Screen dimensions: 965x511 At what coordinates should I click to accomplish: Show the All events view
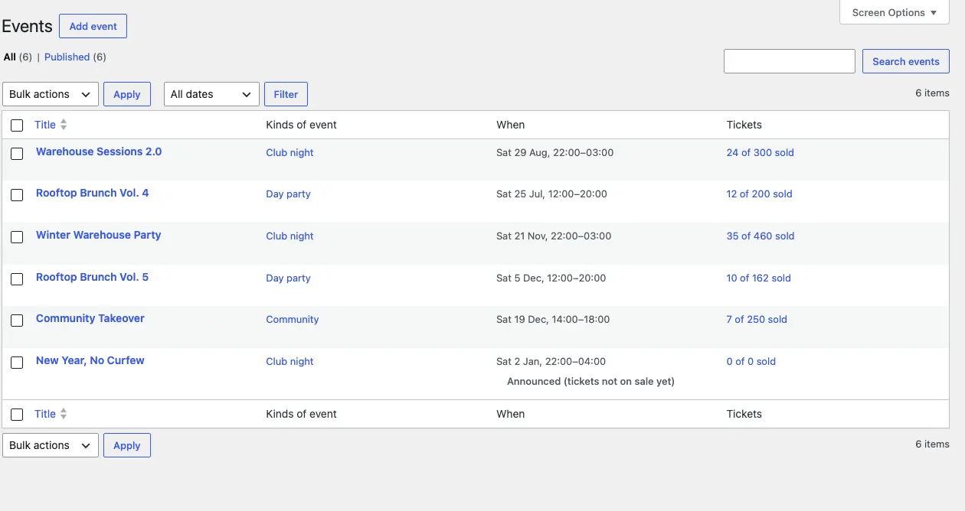[10, 57]
